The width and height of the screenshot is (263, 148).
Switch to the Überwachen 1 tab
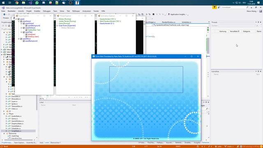pyautogui.click(x=55, y=143)
